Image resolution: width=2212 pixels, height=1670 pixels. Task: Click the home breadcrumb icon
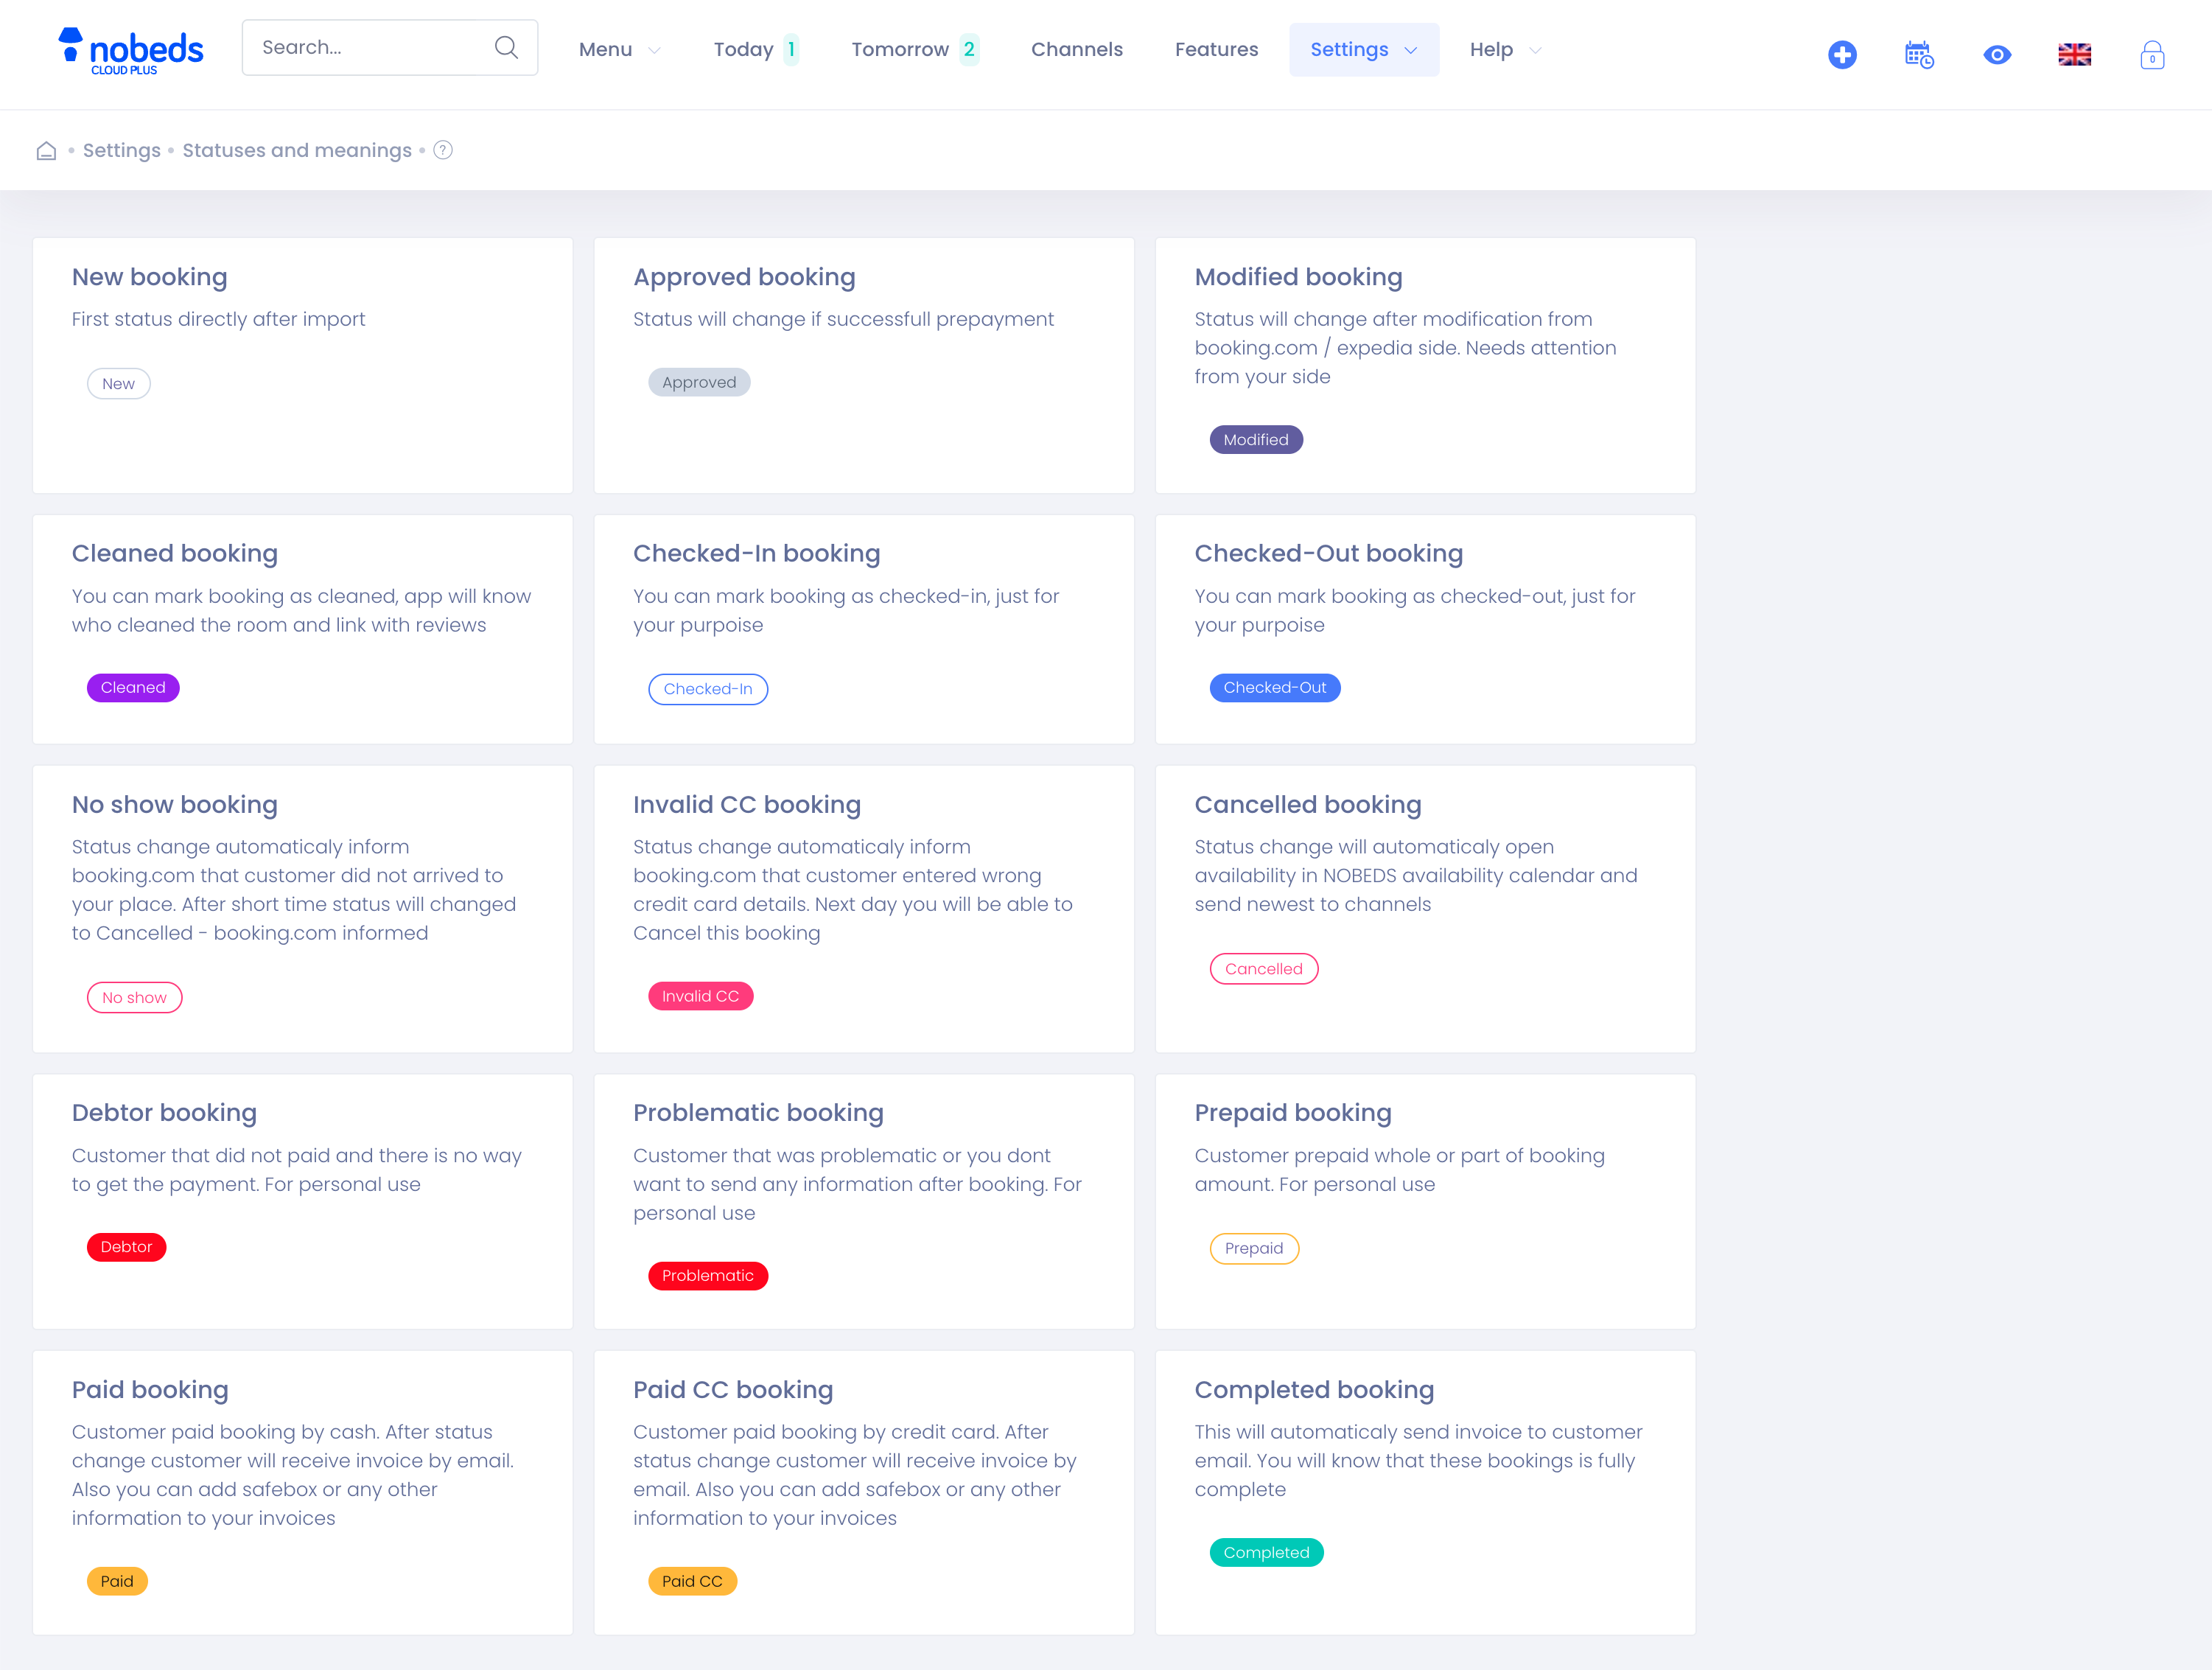coord(46,150)
